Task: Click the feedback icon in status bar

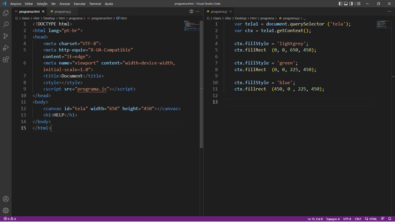Action: point(383,219)
